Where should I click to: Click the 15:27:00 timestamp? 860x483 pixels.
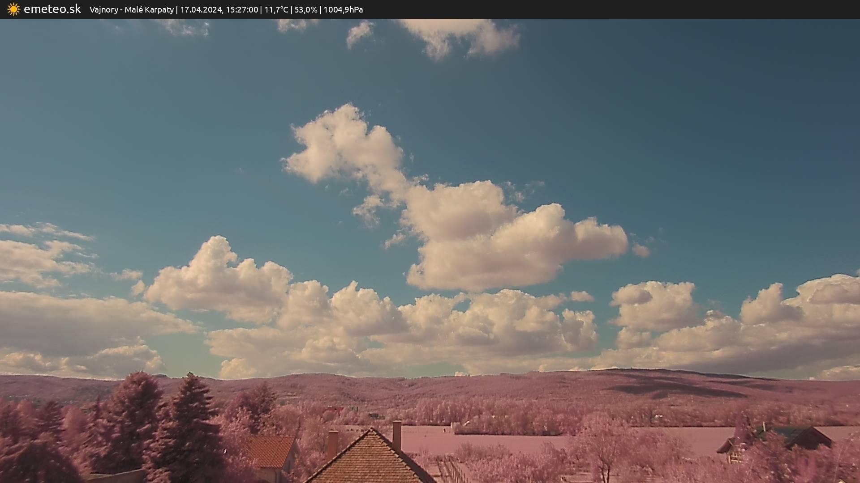pyautogui.click(x=242, y=9)
